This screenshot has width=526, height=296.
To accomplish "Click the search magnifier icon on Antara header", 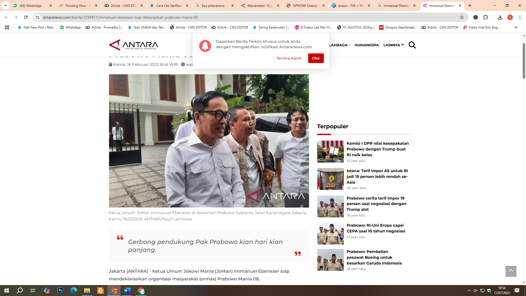I will coord(412,45).
